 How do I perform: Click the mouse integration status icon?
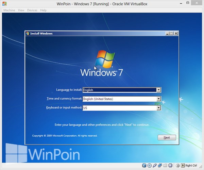(x=178, y=166)
